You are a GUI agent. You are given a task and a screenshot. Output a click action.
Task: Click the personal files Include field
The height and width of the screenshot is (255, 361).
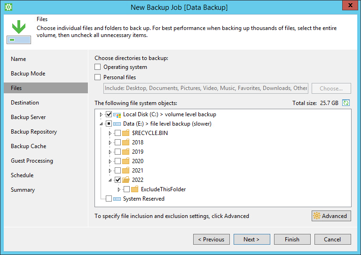[x=206, y=89]
